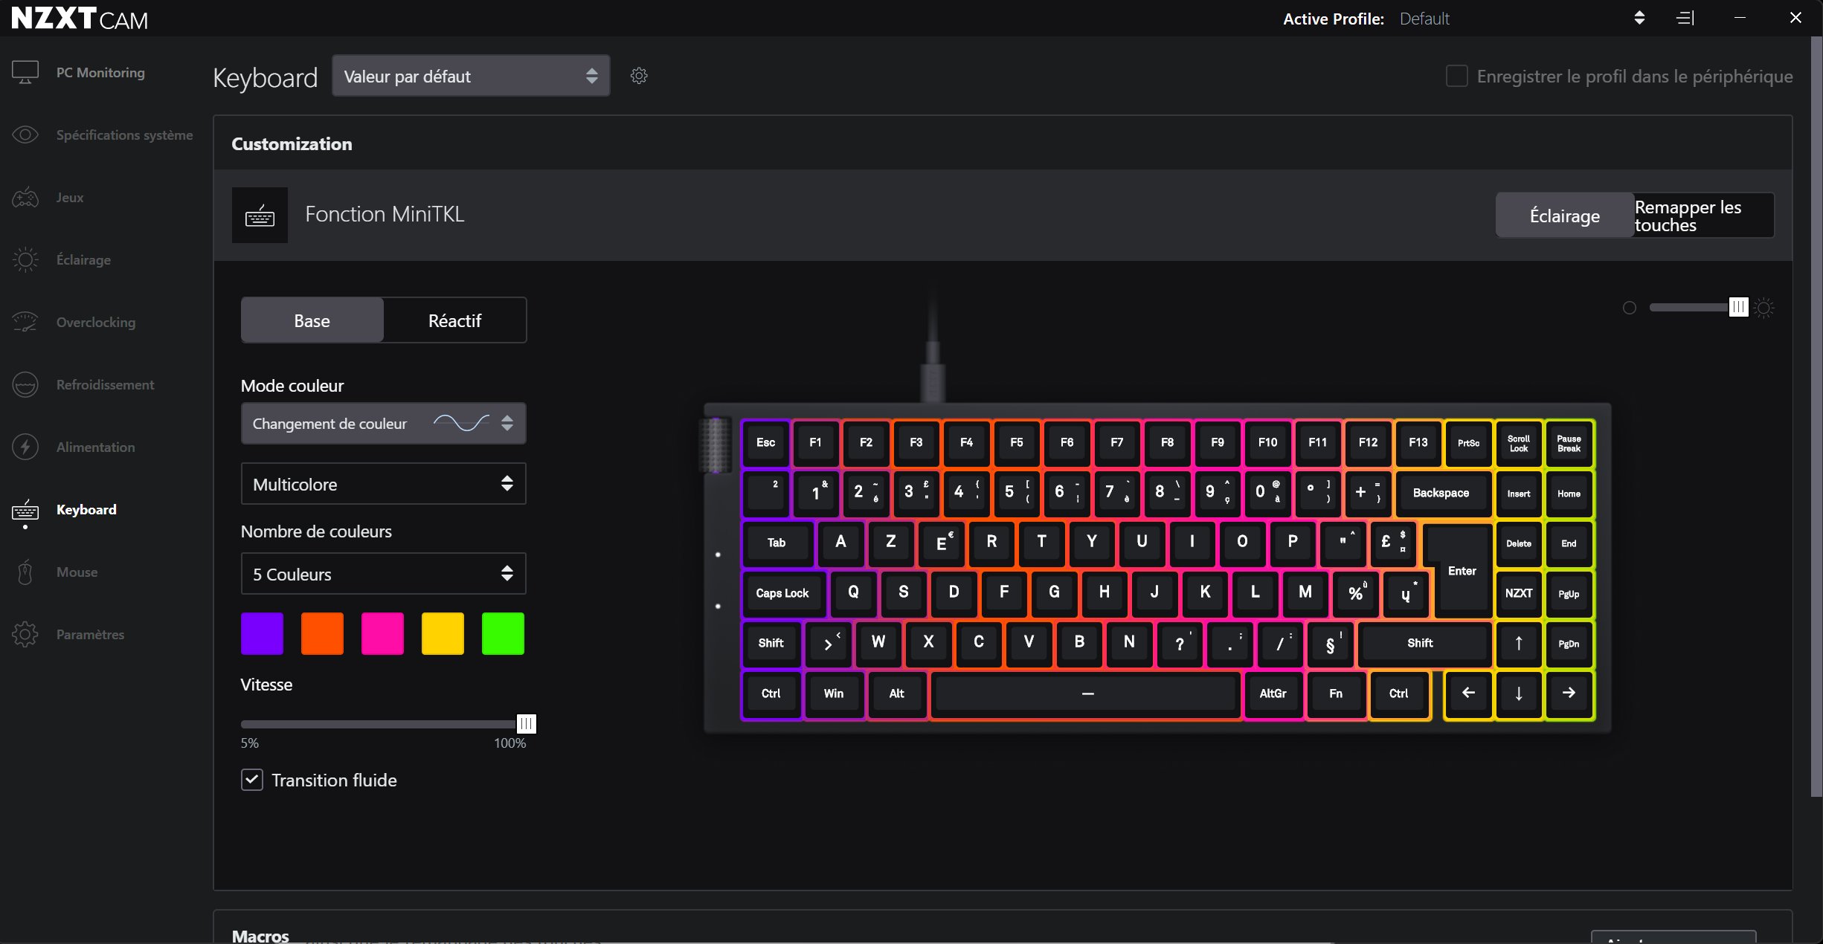1823x944 pixels.
Task: Open the 5 Couleurs number dropdown
Action: 383,574
